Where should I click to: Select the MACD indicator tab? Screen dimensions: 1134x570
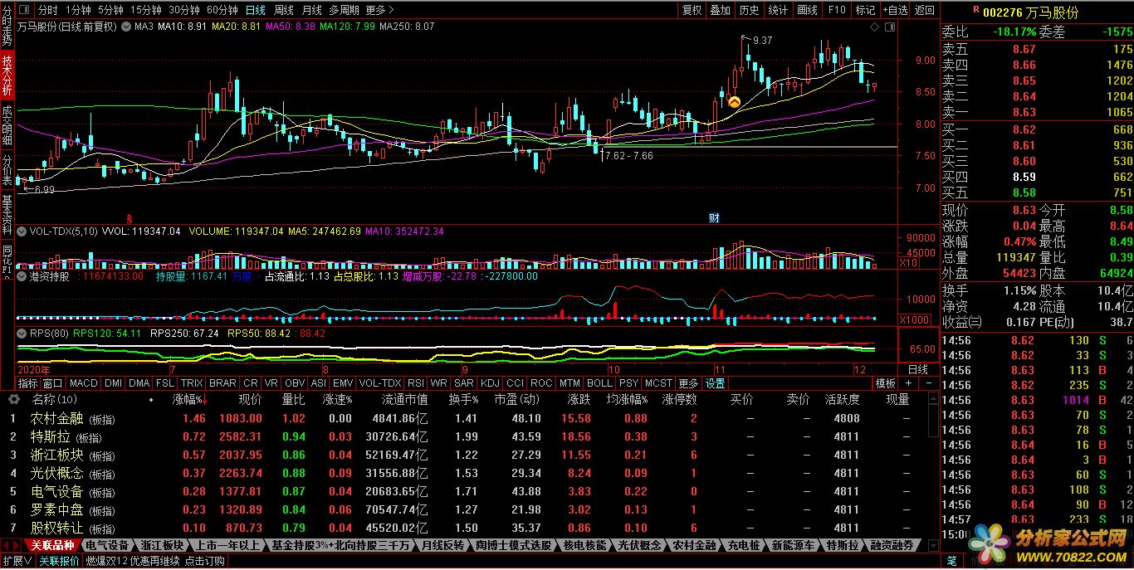(x=83, y=383)
